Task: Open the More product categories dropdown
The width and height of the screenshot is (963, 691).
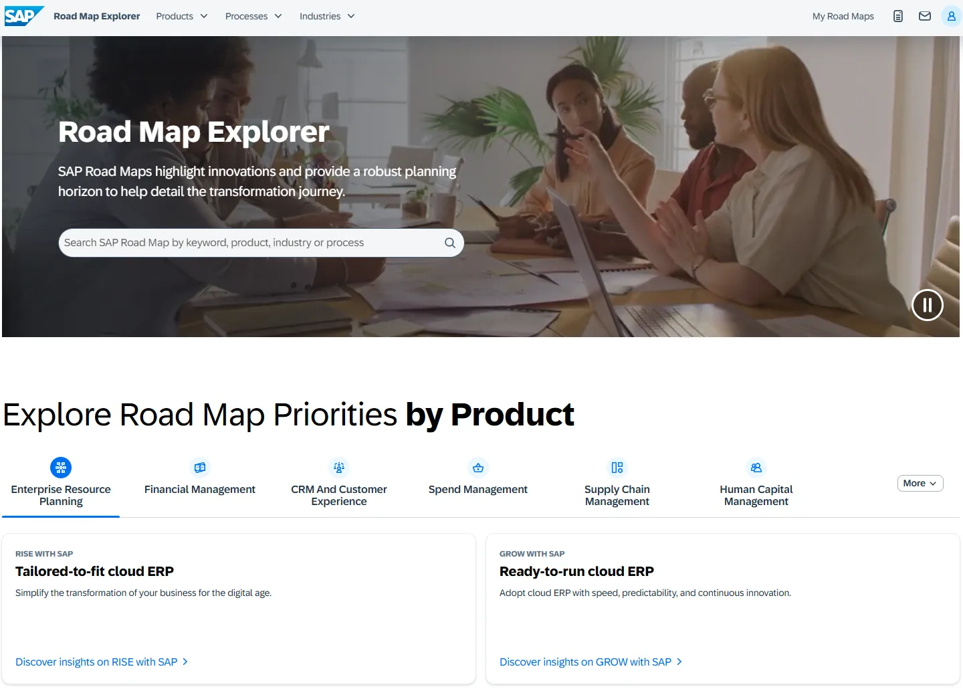Action: (920, 483)
